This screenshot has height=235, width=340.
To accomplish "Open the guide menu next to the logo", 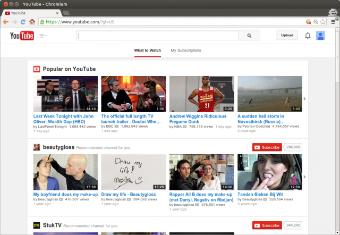I will [x=42, y=36].
